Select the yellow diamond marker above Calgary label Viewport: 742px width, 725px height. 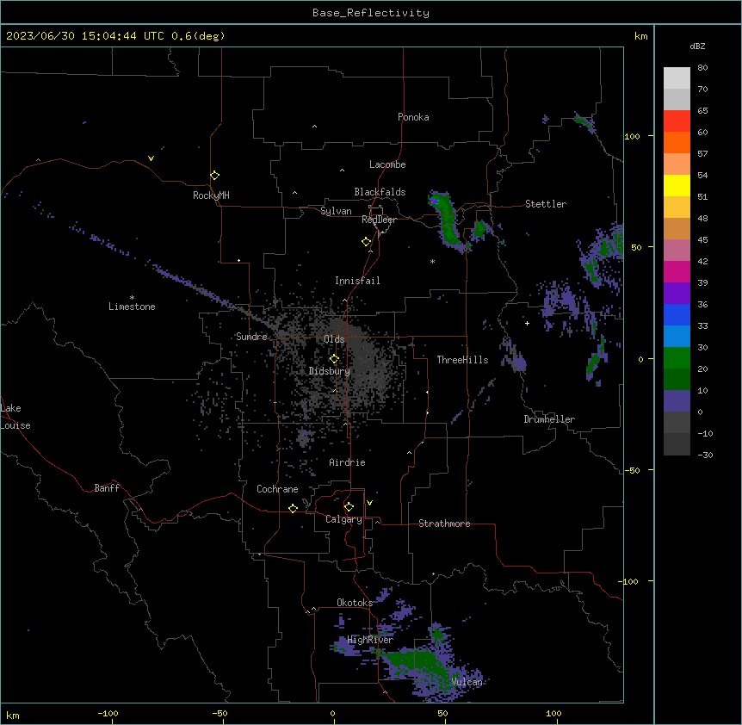[x=349, y=507]
